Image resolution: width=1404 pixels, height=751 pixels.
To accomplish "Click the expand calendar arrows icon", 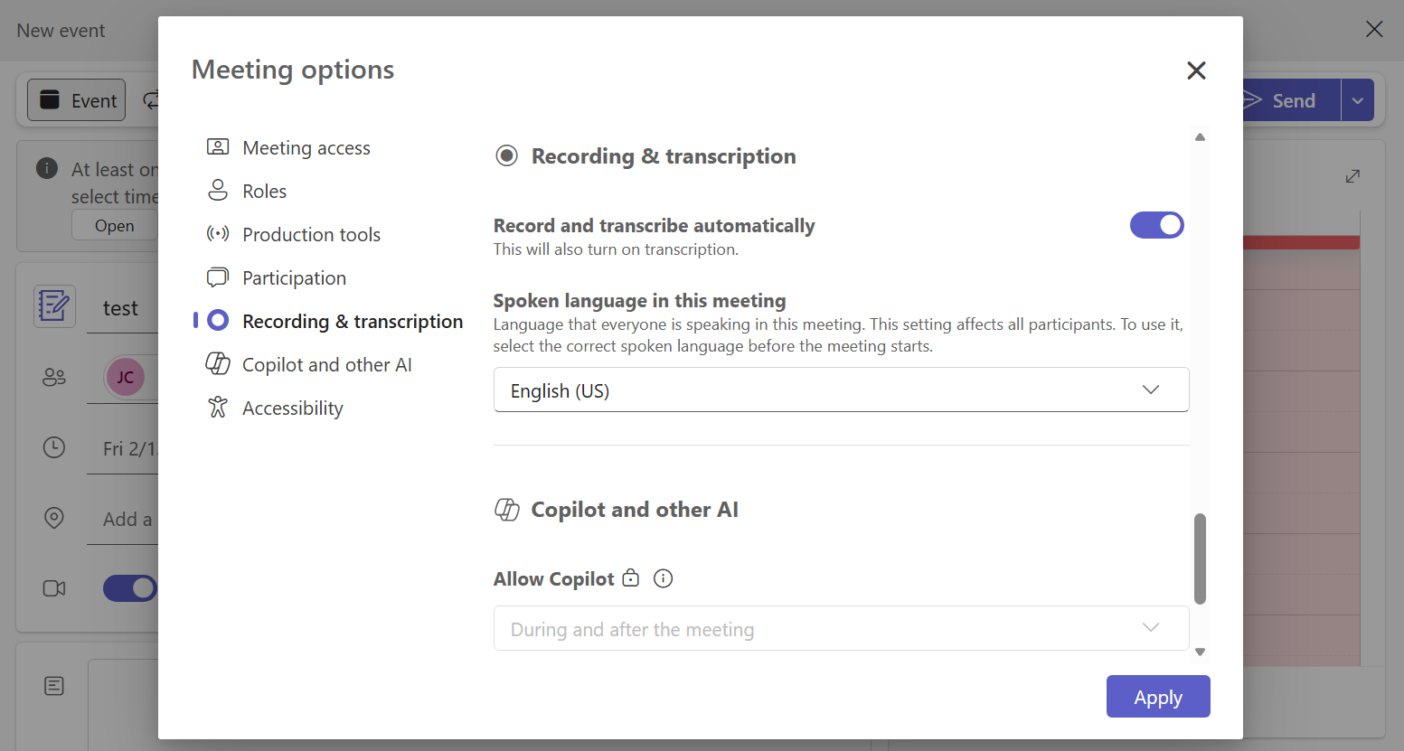I will pos(1352,176).
